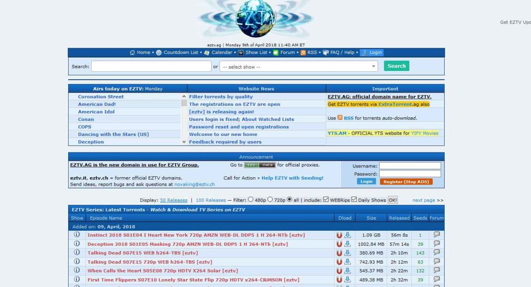This screenshot has width=531, height=287.
Task: Go to next page link
Action: pos(424,200)
